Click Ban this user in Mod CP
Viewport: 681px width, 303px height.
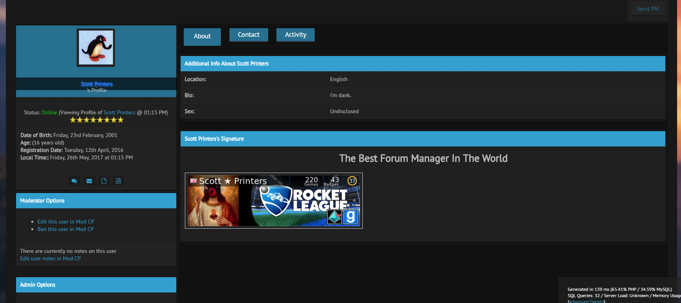point(66,229)
